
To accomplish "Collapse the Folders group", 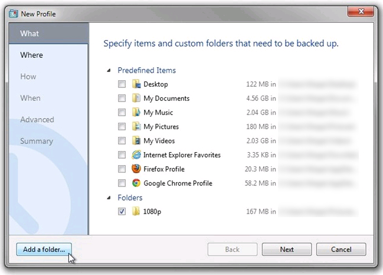I will coord(109,198).
